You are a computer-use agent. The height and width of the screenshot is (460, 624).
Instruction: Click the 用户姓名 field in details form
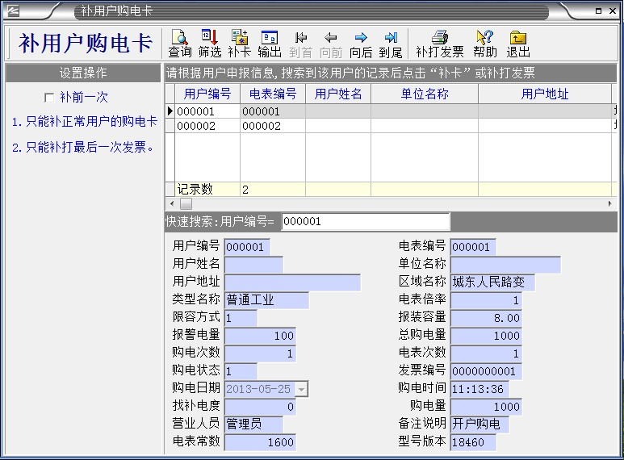point(253,264)
